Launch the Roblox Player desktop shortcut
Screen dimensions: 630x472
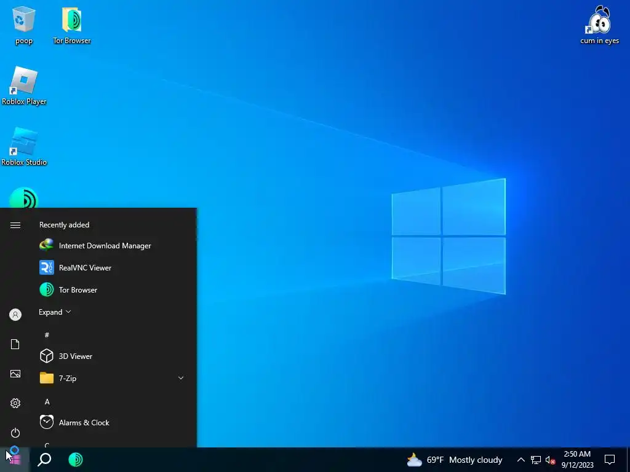[24, 86]
